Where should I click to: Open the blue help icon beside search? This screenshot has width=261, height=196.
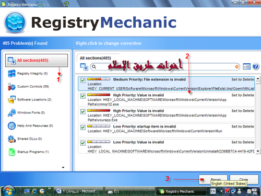[256, 66]
